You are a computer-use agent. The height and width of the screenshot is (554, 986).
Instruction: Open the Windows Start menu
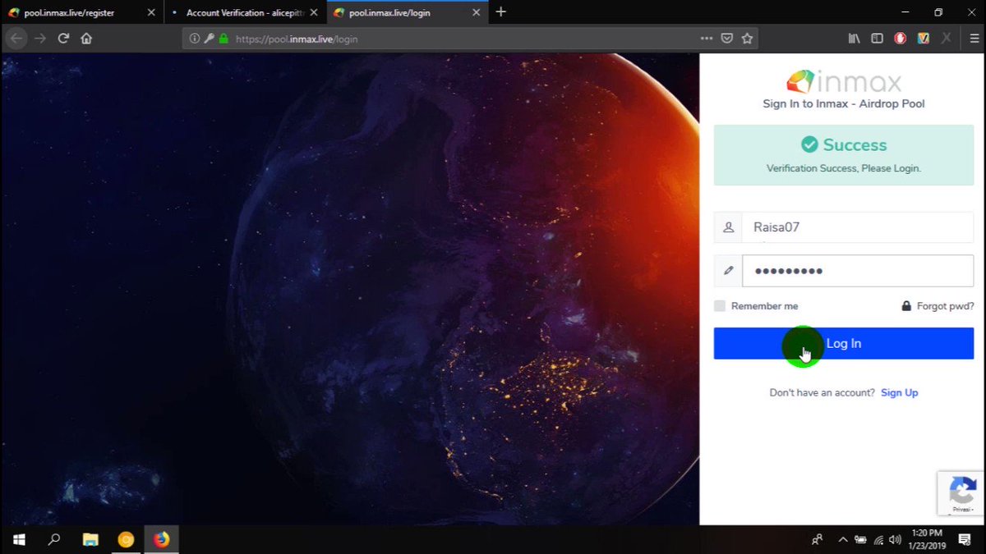click(18, 539)
